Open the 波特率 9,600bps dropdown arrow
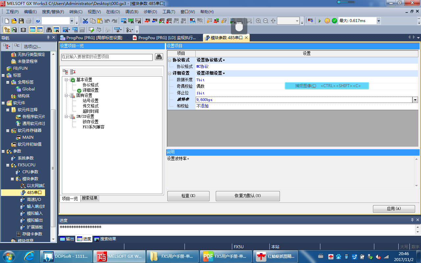Viewport: 421px width, 263px height. [x=415, y=100]
